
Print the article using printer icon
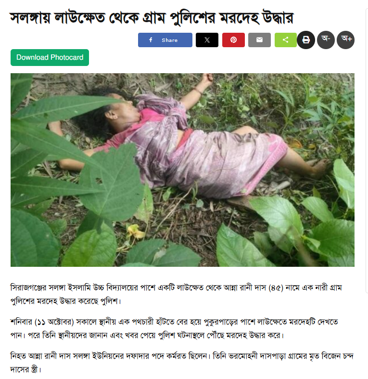click(x=306, y=40)
